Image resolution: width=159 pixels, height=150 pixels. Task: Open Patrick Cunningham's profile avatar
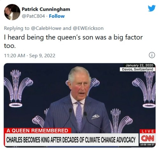12,12
